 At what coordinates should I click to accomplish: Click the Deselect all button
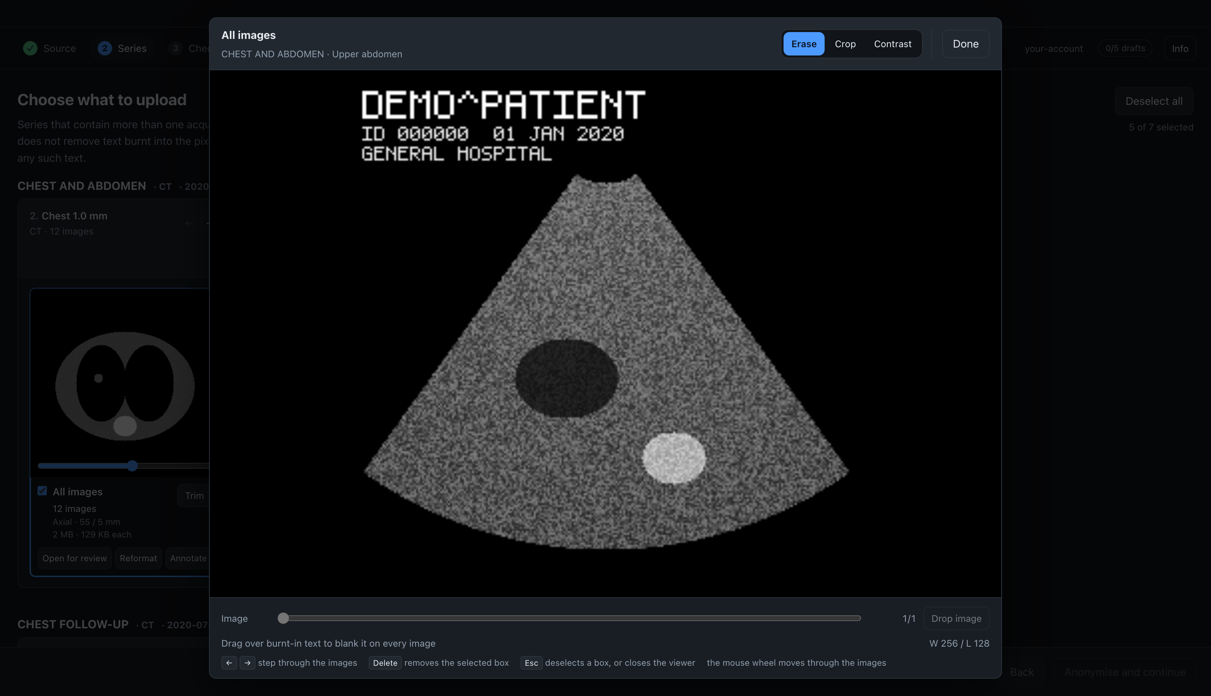pos(1154,101)
